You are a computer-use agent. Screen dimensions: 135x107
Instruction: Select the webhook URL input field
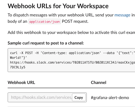point(47,97)
